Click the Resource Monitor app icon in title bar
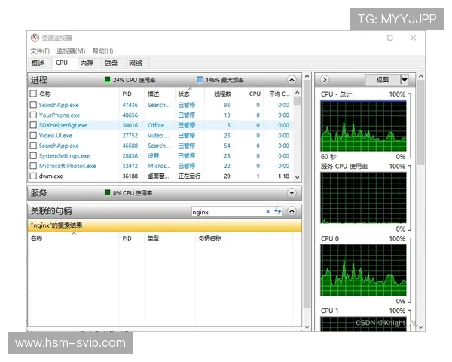 pos(35,38)
